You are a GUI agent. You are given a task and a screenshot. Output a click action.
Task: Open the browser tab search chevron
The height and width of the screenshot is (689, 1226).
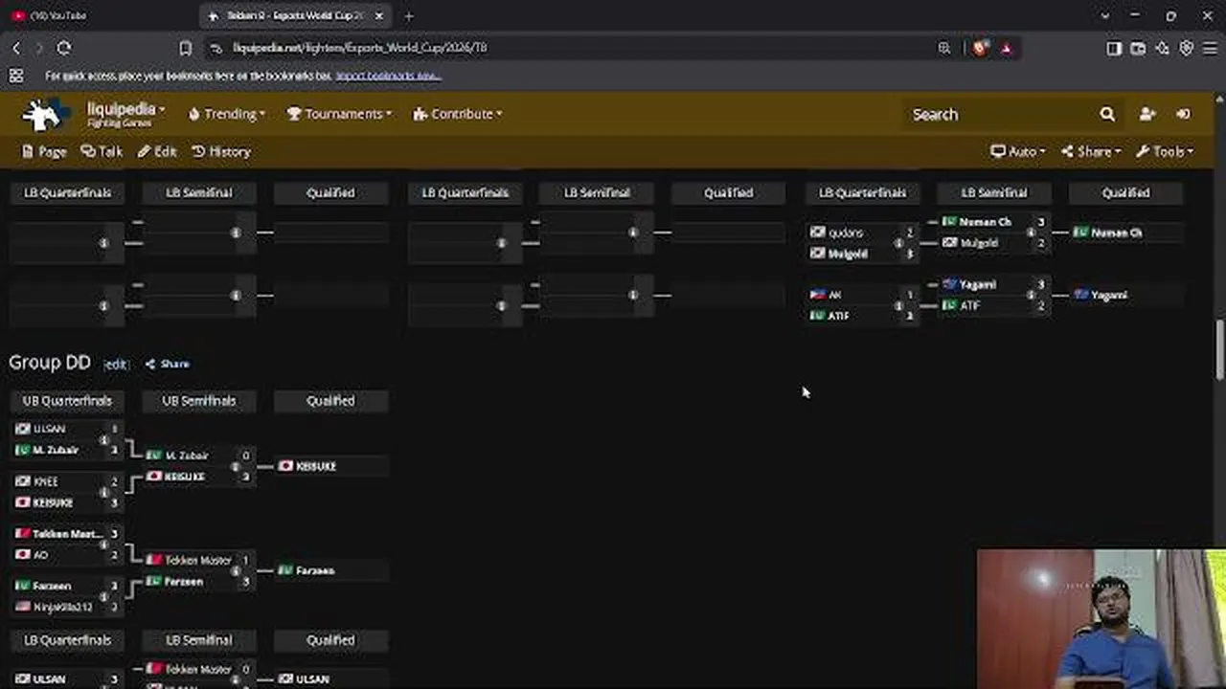click(1105, 16)
